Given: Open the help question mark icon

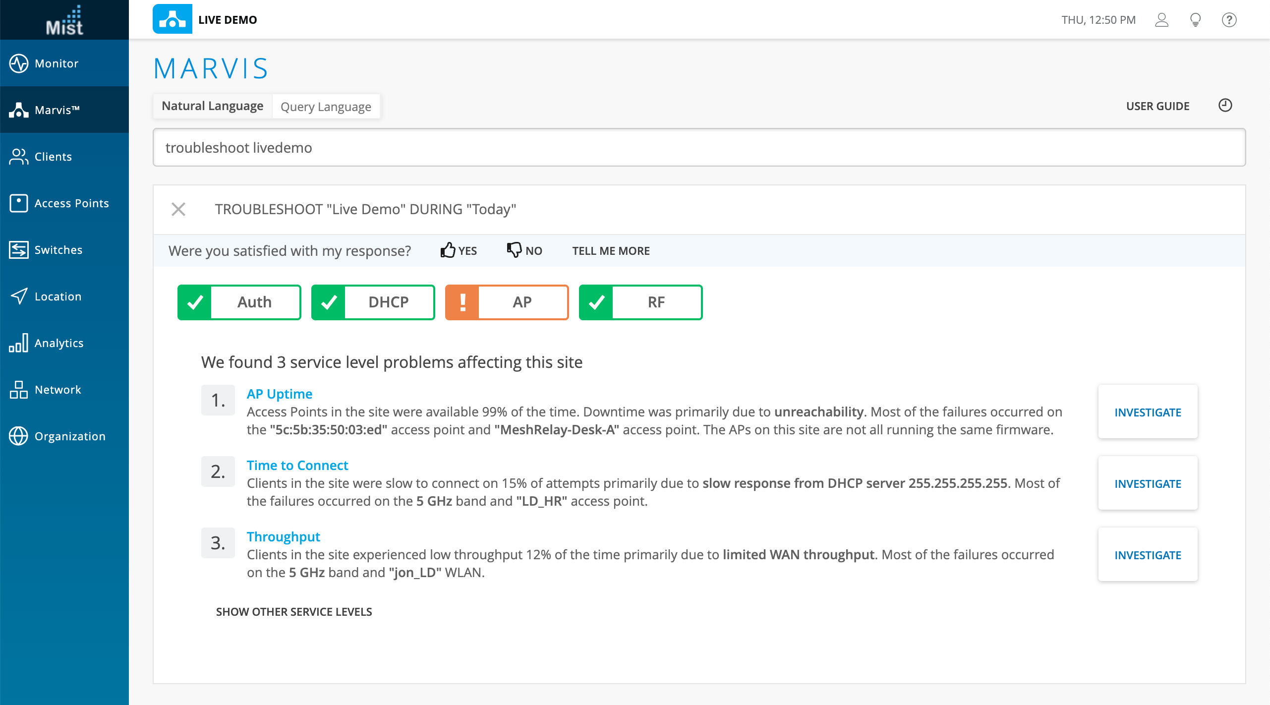Looking at the screenshot, I should point(1229,20).
